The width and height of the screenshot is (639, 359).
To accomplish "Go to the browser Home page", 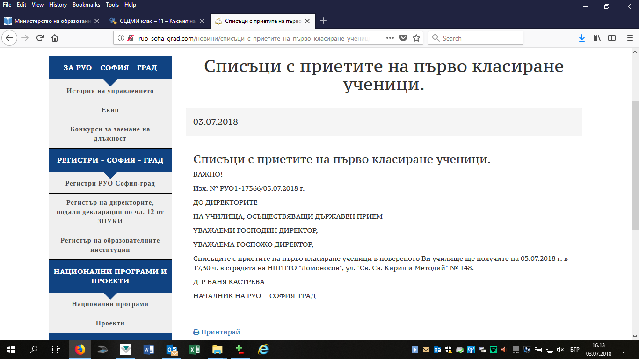I will point(55,38).
